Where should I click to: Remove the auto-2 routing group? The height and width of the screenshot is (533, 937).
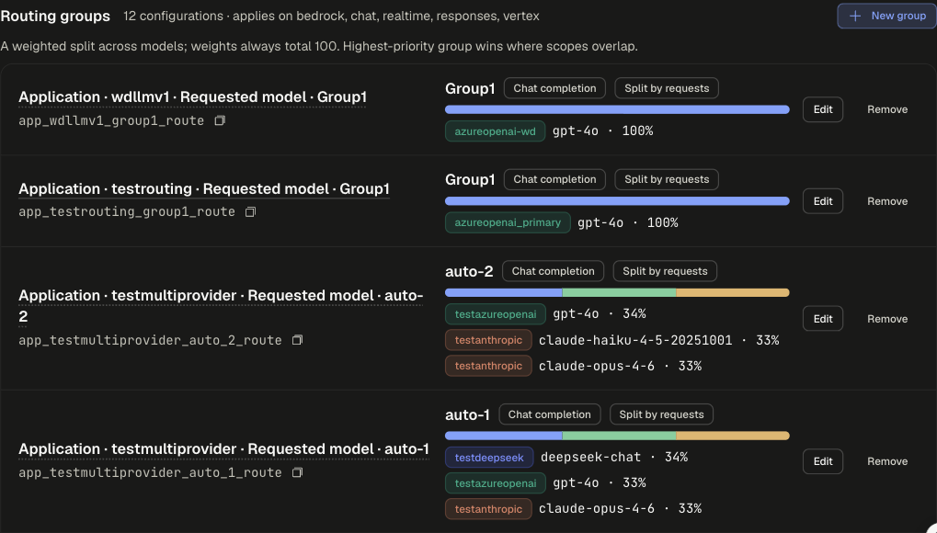[x=886, y=319]
